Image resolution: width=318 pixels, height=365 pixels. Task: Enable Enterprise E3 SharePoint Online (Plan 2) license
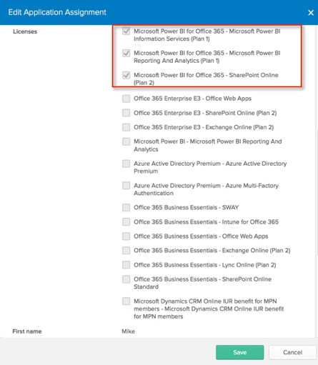pos(126,113)
